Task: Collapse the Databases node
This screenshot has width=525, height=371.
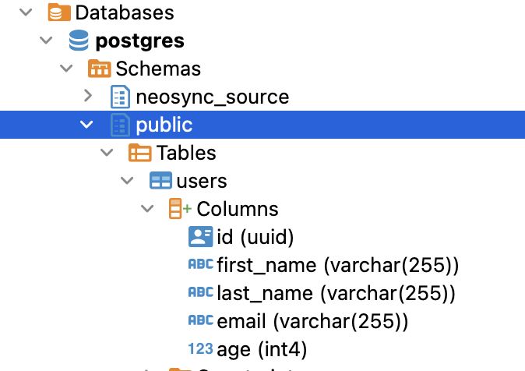Action: pyautogui.click(x=26, y=12)
